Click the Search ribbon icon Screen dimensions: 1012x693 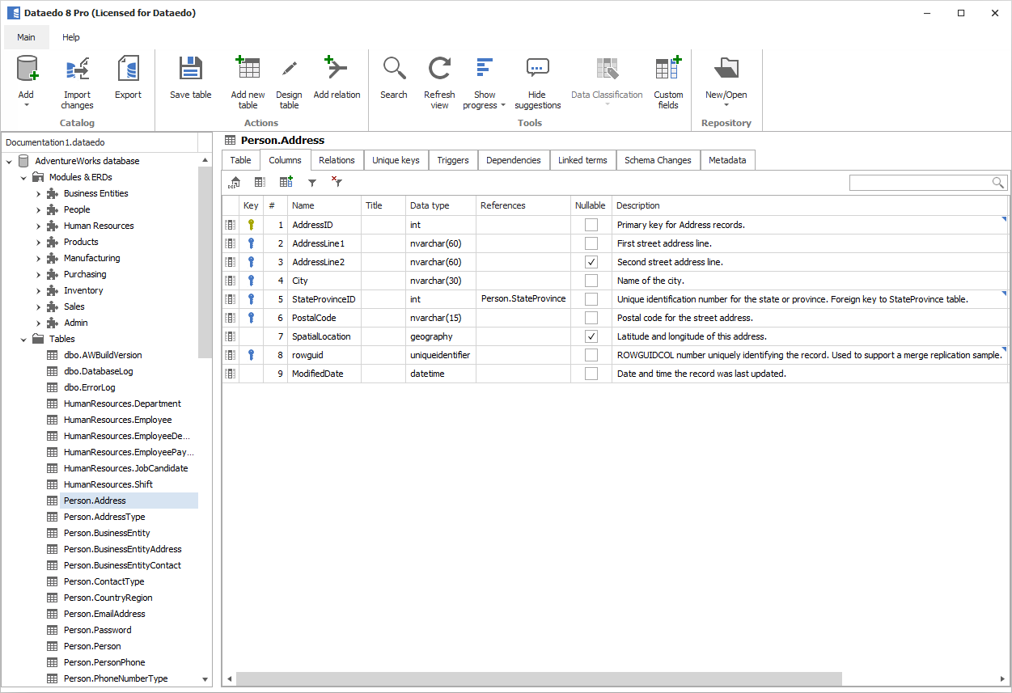pyautogui.click(x=394, y=70)
